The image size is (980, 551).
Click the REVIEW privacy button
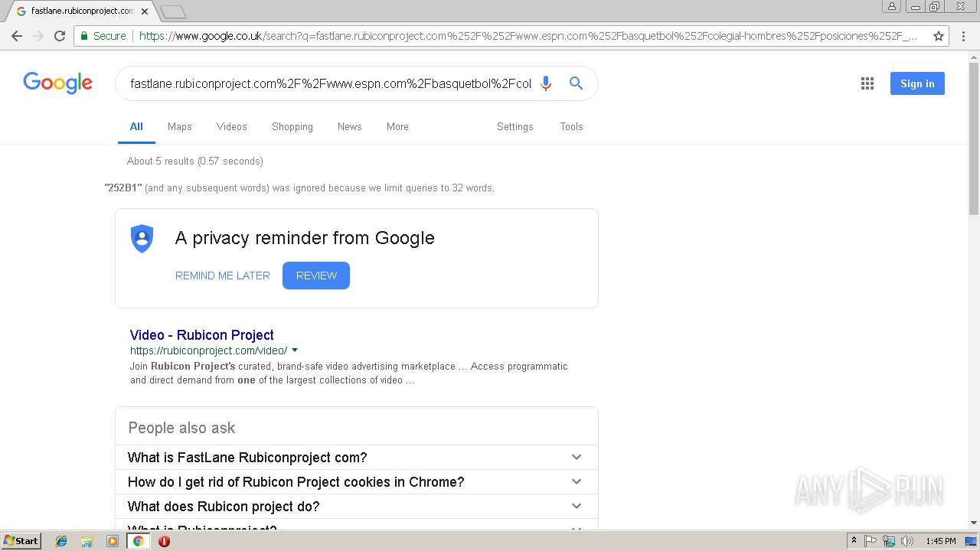tap(316, 275)
